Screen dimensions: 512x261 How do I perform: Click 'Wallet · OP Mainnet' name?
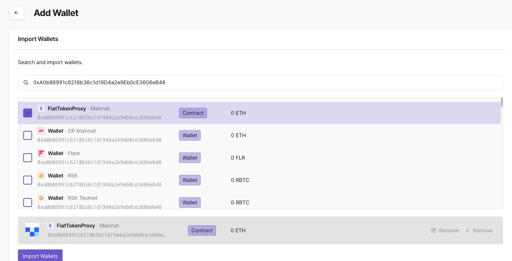point(72,131)
